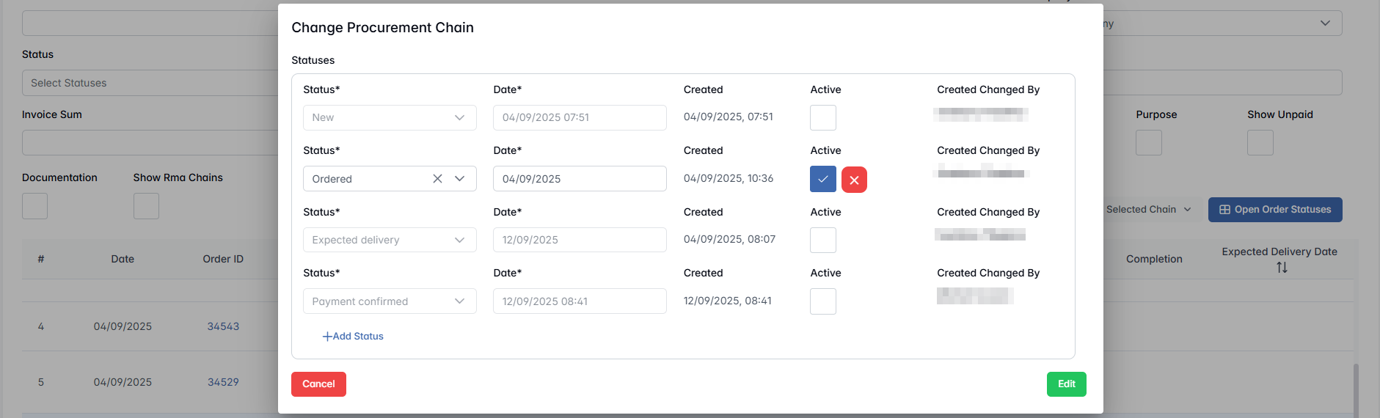The width and height of the screenshot is (1380, 418).
Task: Click the Add Status link
Action: 353,336
